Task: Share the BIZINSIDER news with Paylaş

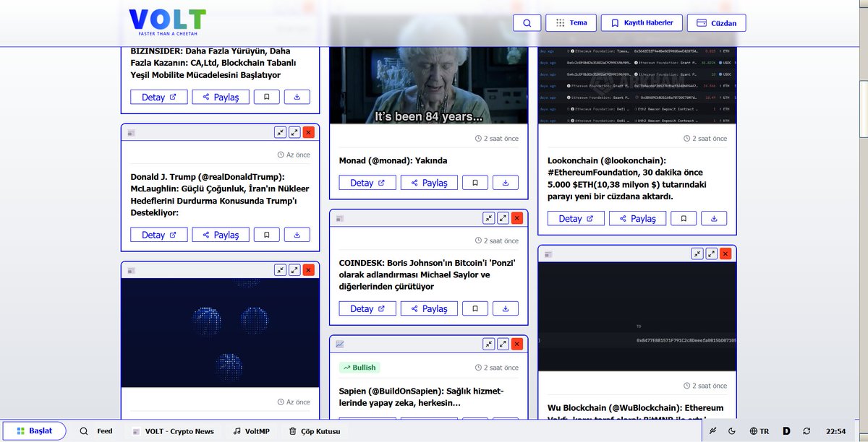Action: (221, 97)
